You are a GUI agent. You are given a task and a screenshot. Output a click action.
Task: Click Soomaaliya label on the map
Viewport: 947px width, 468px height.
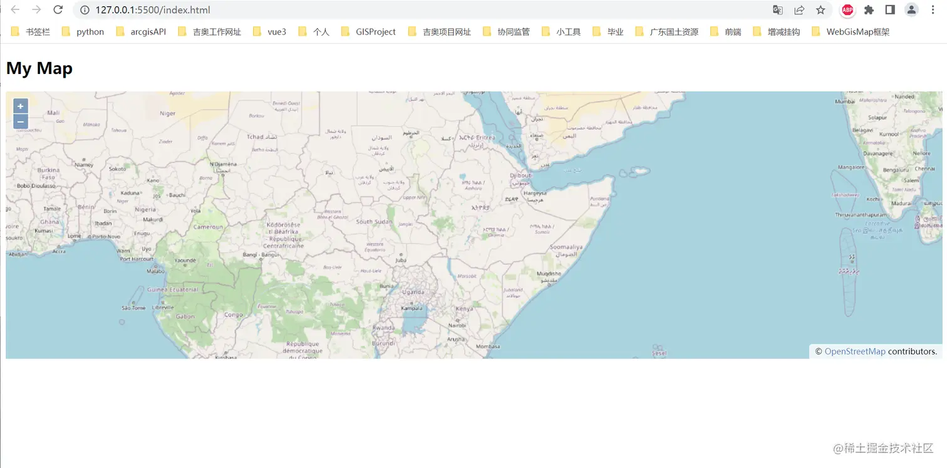(x=566, y=247)
